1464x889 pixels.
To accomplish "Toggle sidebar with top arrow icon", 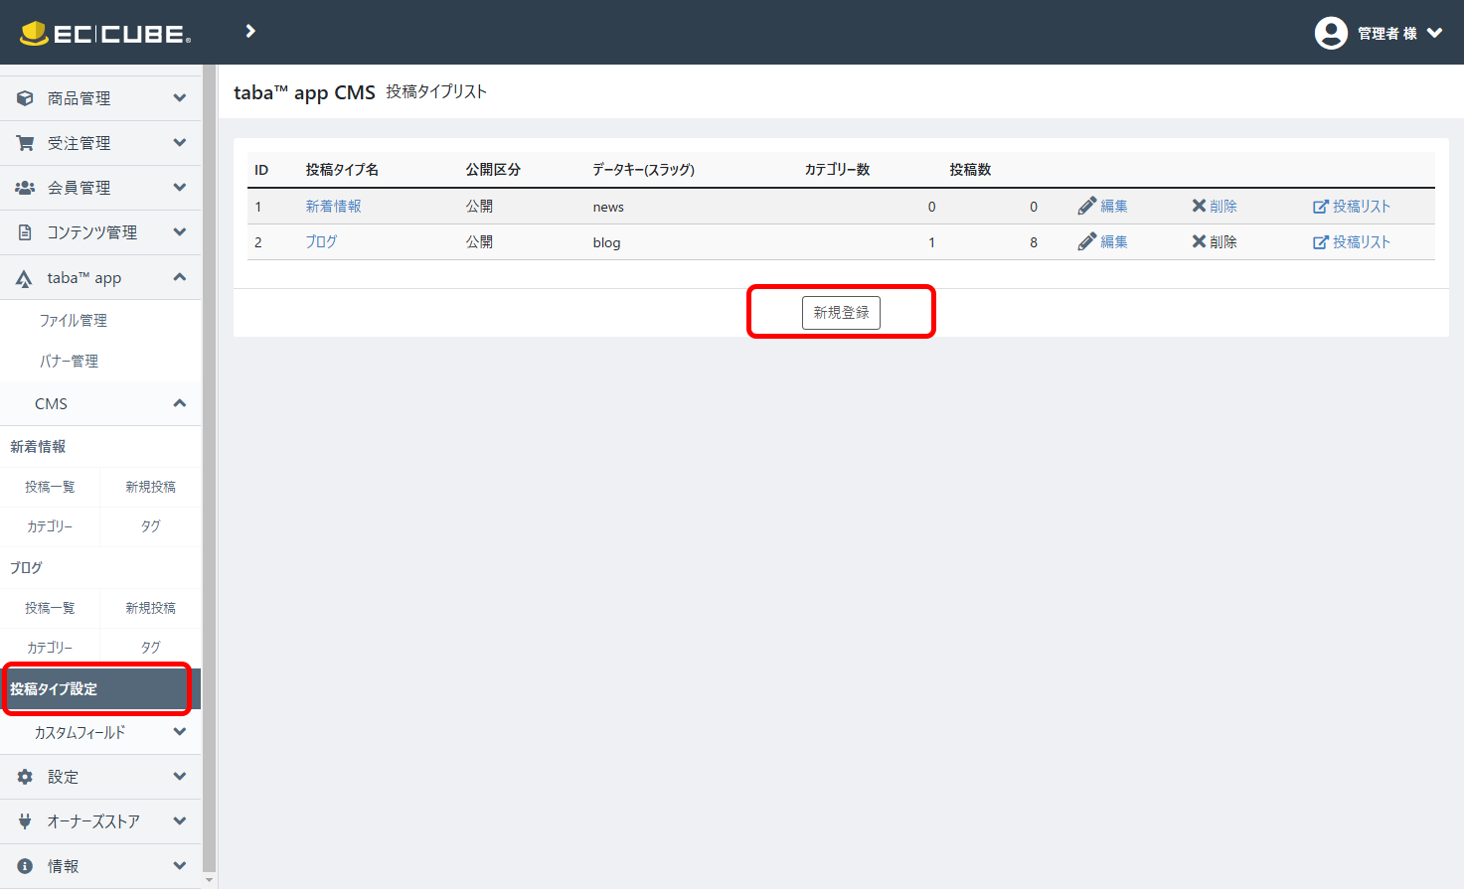I will [250, 32].
